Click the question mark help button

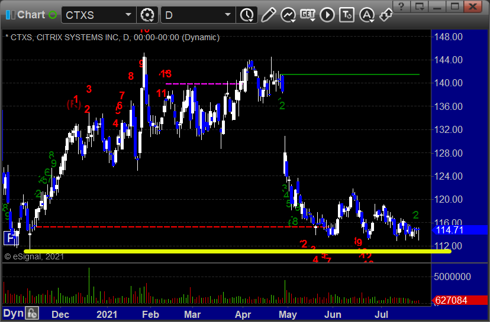tap(402, 6)
